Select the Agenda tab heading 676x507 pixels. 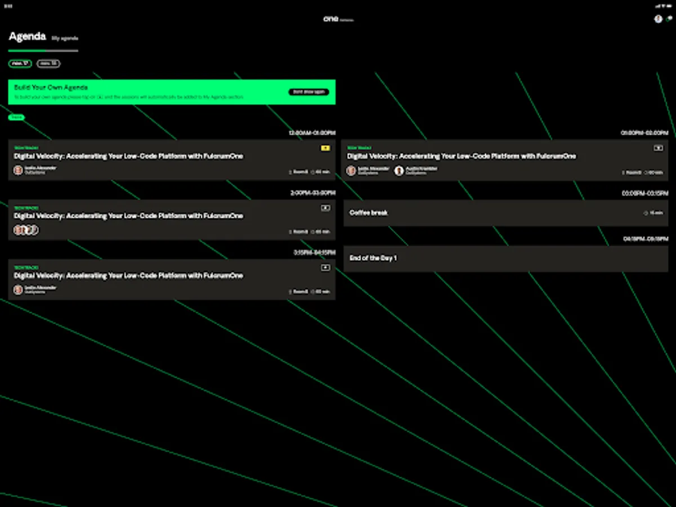(x=26, y=36)
